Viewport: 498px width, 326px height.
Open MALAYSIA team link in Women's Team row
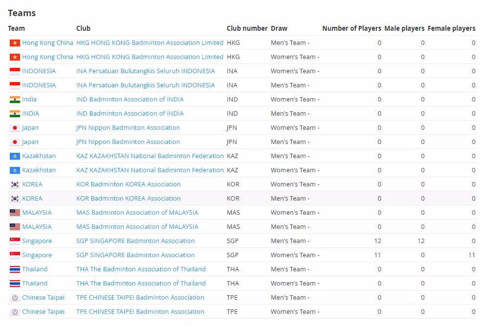click(37, 213)
